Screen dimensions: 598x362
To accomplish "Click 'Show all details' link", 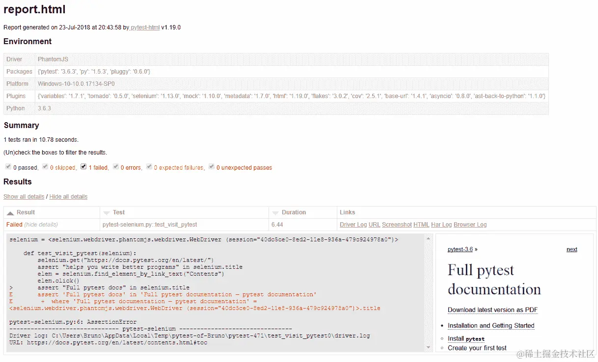I will 24,197.
